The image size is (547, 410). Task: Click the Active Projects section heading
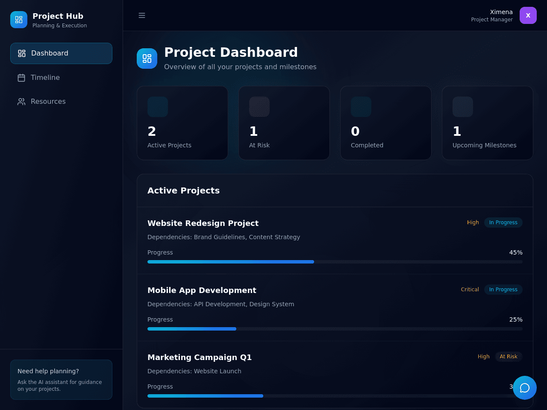tap(183, 190)
